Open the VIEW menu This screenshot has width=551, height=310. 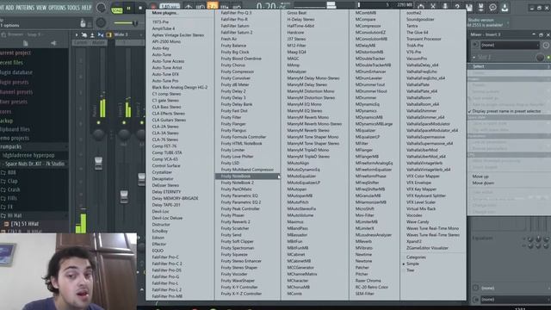pos(40,8)
